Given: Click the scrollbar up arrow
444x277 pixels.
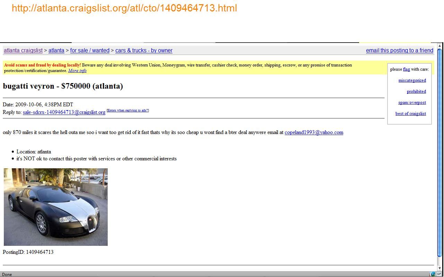Looking at the screenshot, I should 440,46.
